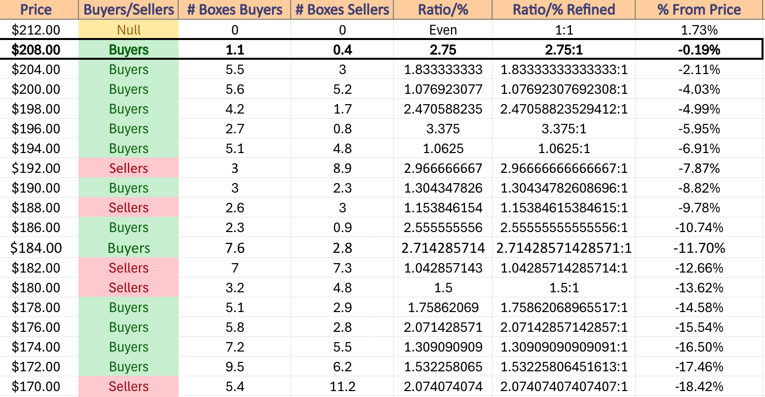Click the # Boxes Sellers header
The width and height of the screenshot is (765, 397).
342,9
